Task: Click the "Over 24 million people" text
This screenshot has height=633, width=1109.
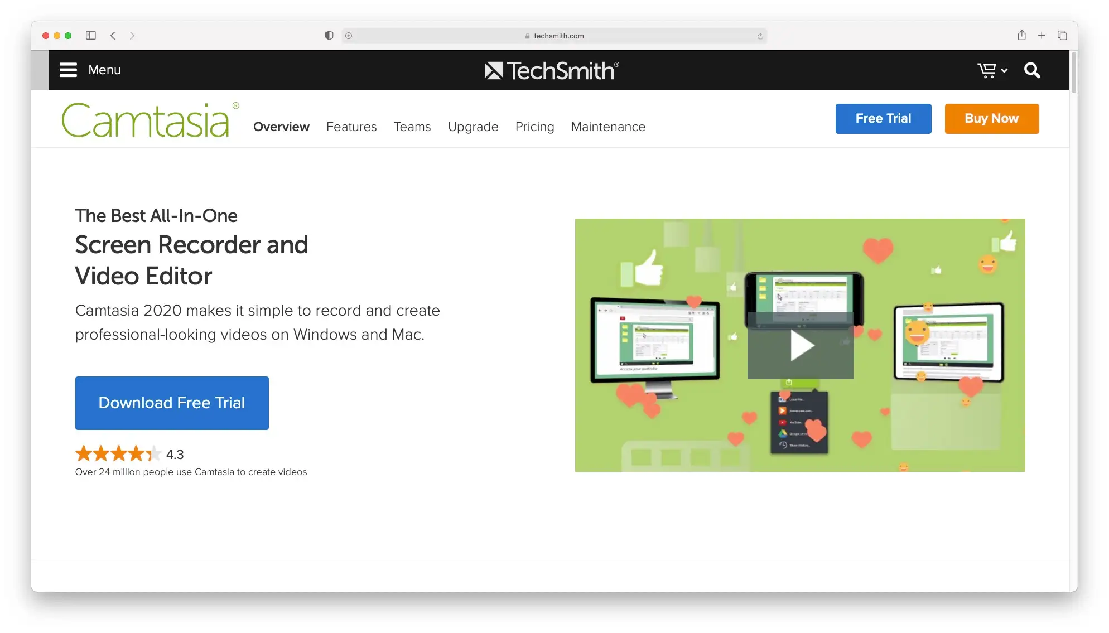Action: (191, 472)
